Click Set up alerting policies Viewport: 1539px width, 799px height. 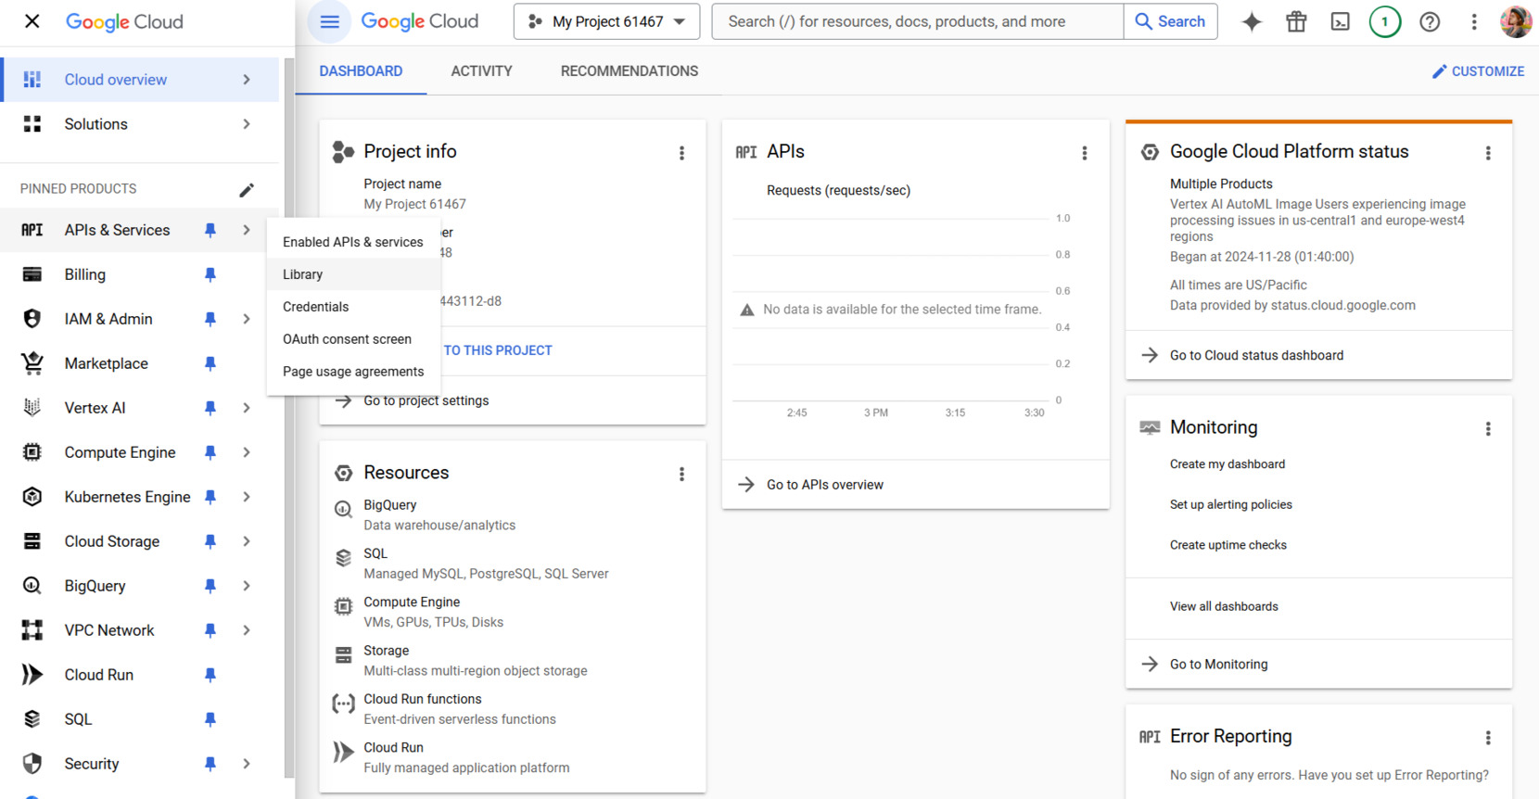click(1230, 505)
